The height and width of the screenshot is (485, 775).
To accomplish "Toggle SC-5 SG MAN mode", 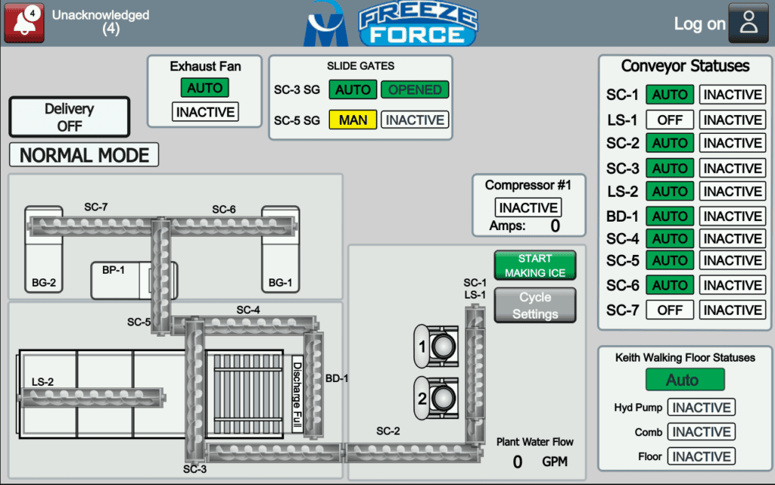I will coord(353,120).
